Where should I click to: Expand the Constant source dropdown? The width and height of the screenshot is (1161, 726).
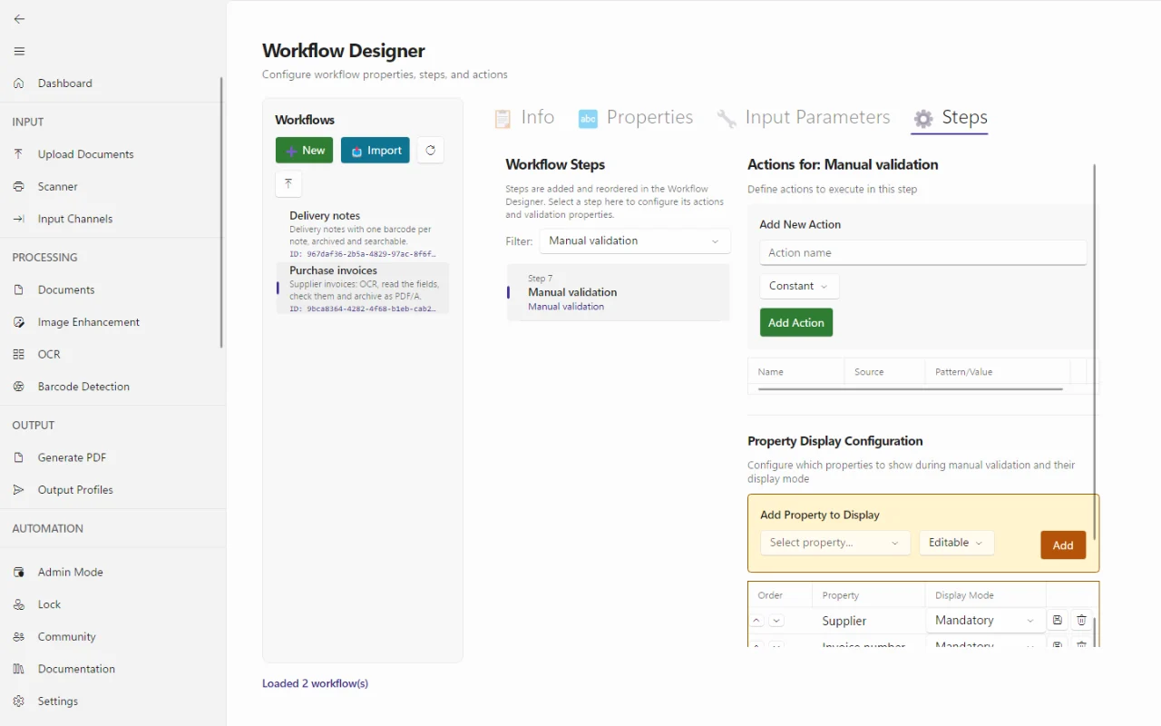pos(799,286)
